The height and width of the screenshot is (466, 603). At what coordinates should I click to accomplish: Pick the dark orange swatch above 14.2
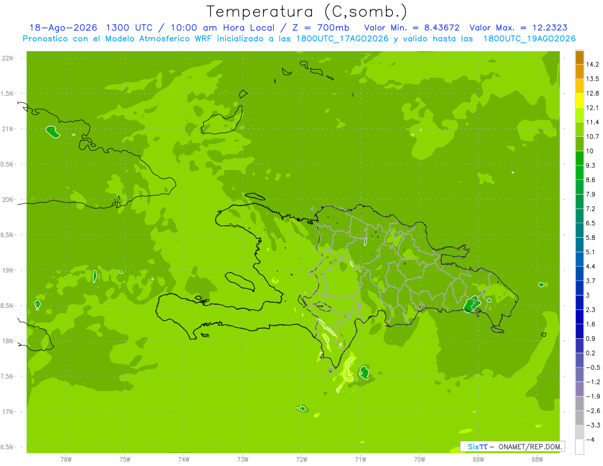(579, 57)
